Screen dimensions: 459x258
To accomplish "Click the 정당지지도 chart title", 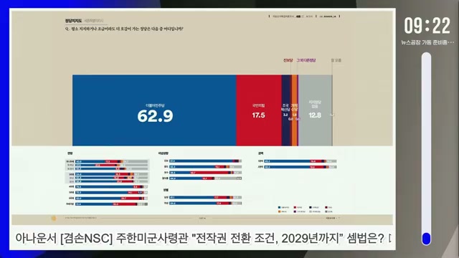I will 73,21.
